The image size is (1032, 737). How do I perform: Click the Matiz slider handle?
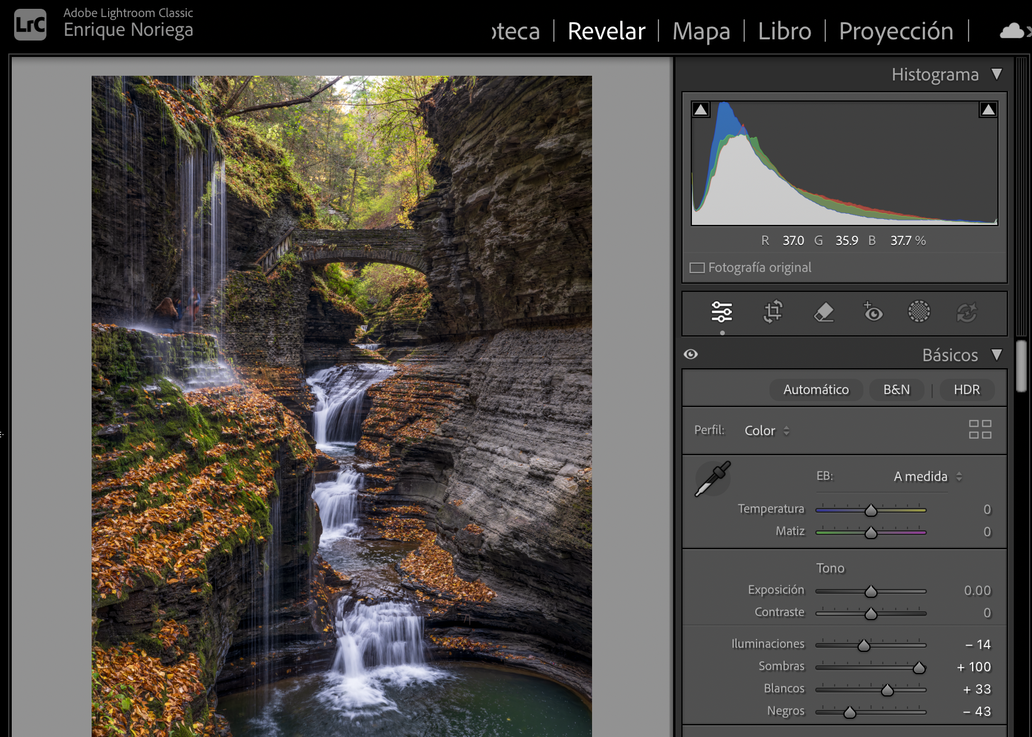tap(871, 533)
